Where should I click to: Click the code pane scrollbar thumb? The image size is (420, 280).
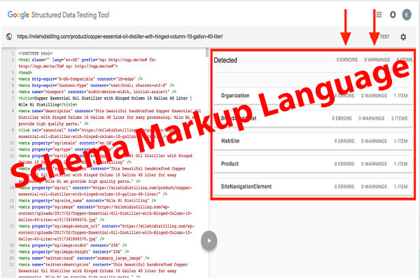pos(207,52)
